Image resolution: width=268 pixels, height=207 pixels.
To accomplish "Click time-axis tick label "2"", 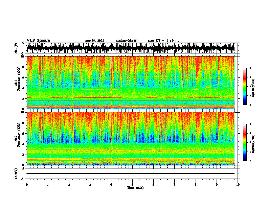I will 69,185.
